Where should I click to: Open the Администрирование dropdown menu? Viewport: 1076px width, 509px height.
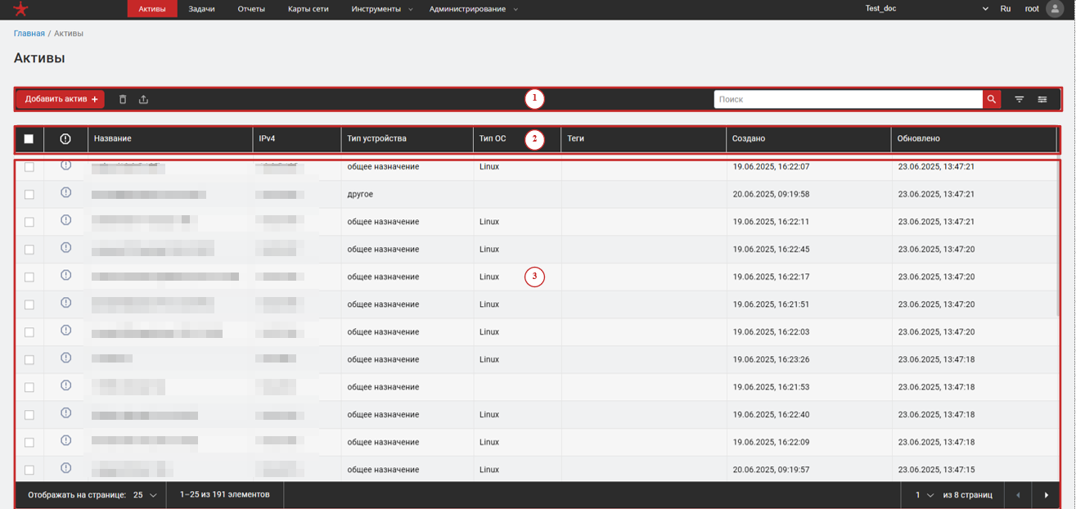pyautogui.click(x=473, y=9)
